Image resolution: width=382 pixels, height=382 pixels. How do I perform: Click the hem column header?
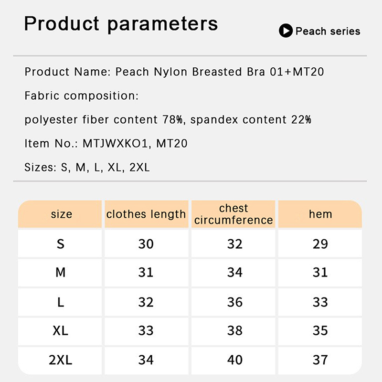[320, 214]
